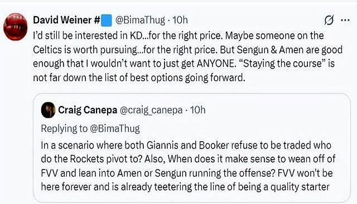Click the Replying to label text
357x204 pixels.
pyautogui.click(x=64, y=128)
